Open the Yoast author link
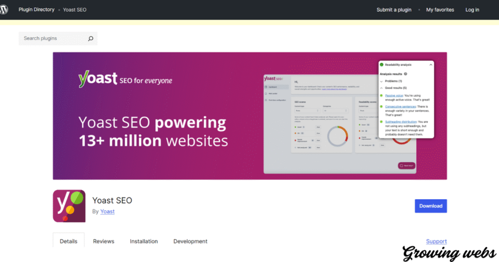The height and width of the screenshot is (262, 499). click(x=107, y=211)
